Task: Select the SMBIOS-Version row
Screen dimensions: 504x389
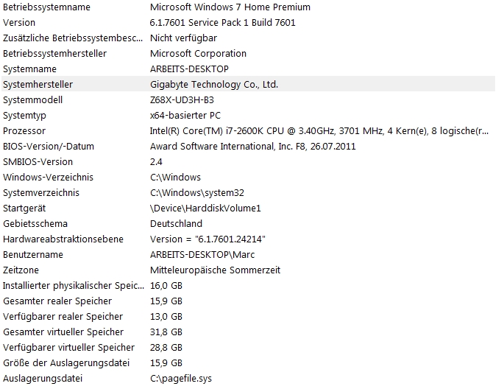Action: point(248,161)
